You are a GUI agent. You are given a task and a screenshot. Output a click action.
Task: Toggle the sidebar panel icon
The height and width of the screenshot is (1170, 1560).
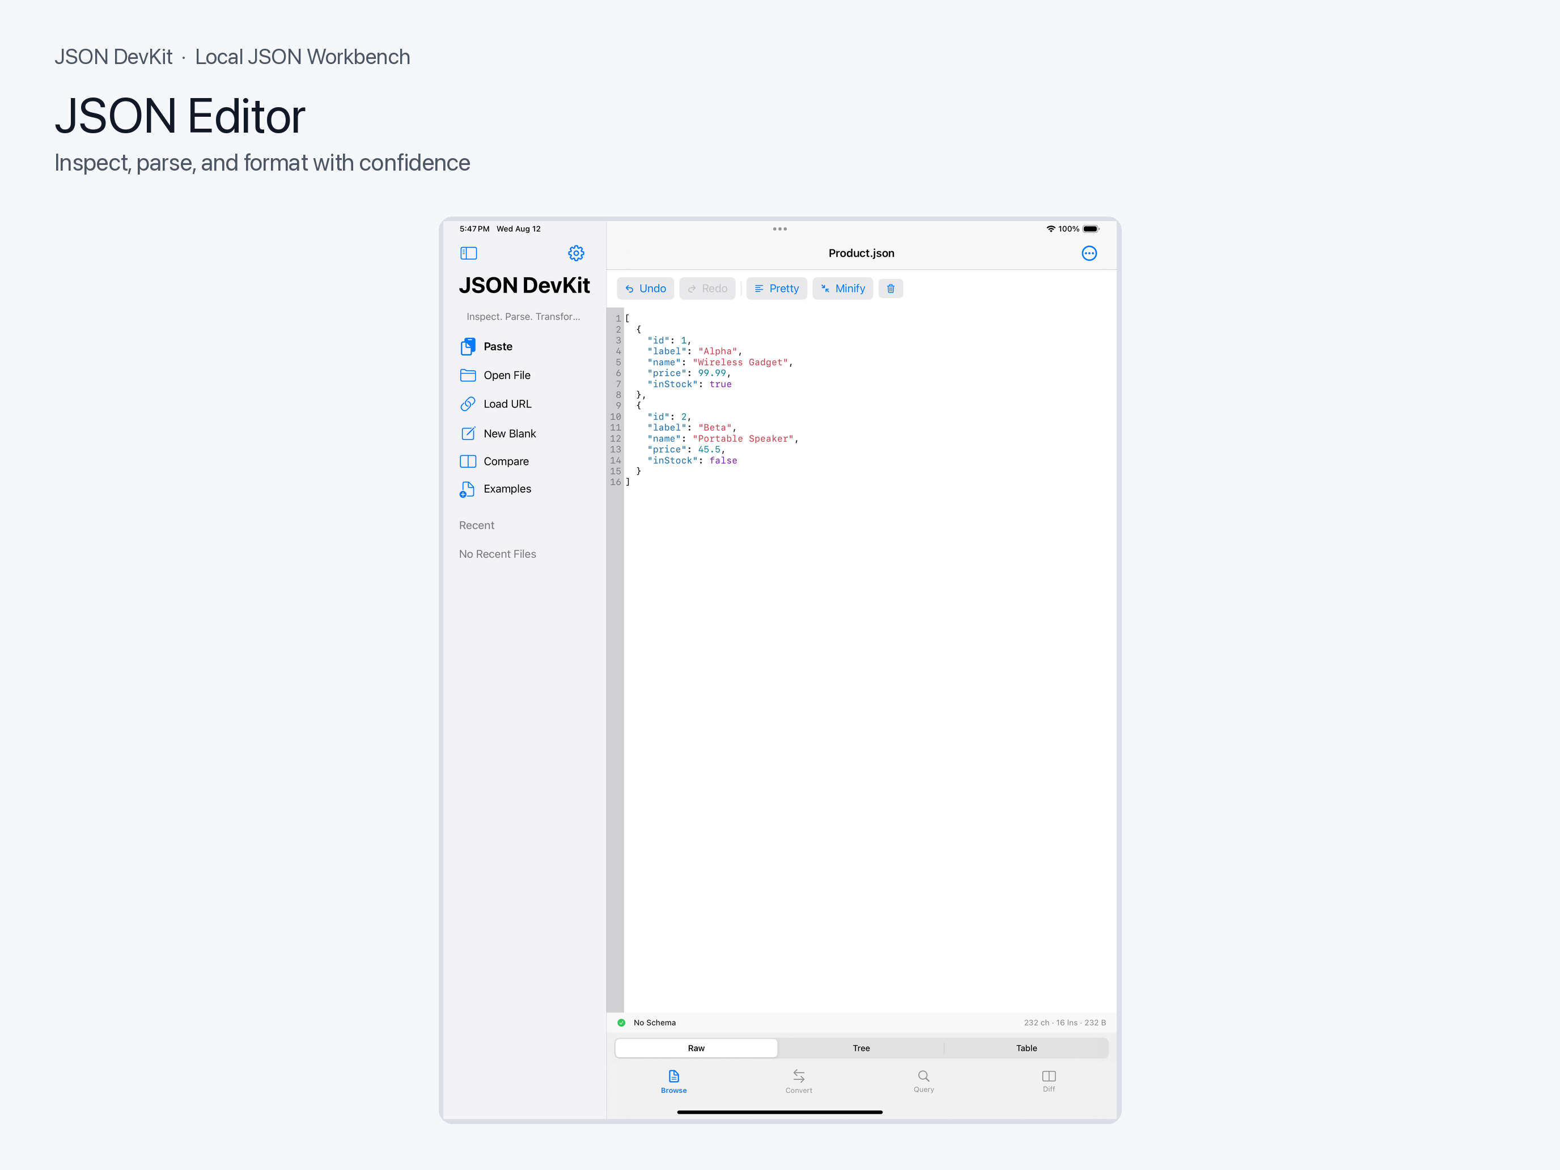tap(468, 253)
